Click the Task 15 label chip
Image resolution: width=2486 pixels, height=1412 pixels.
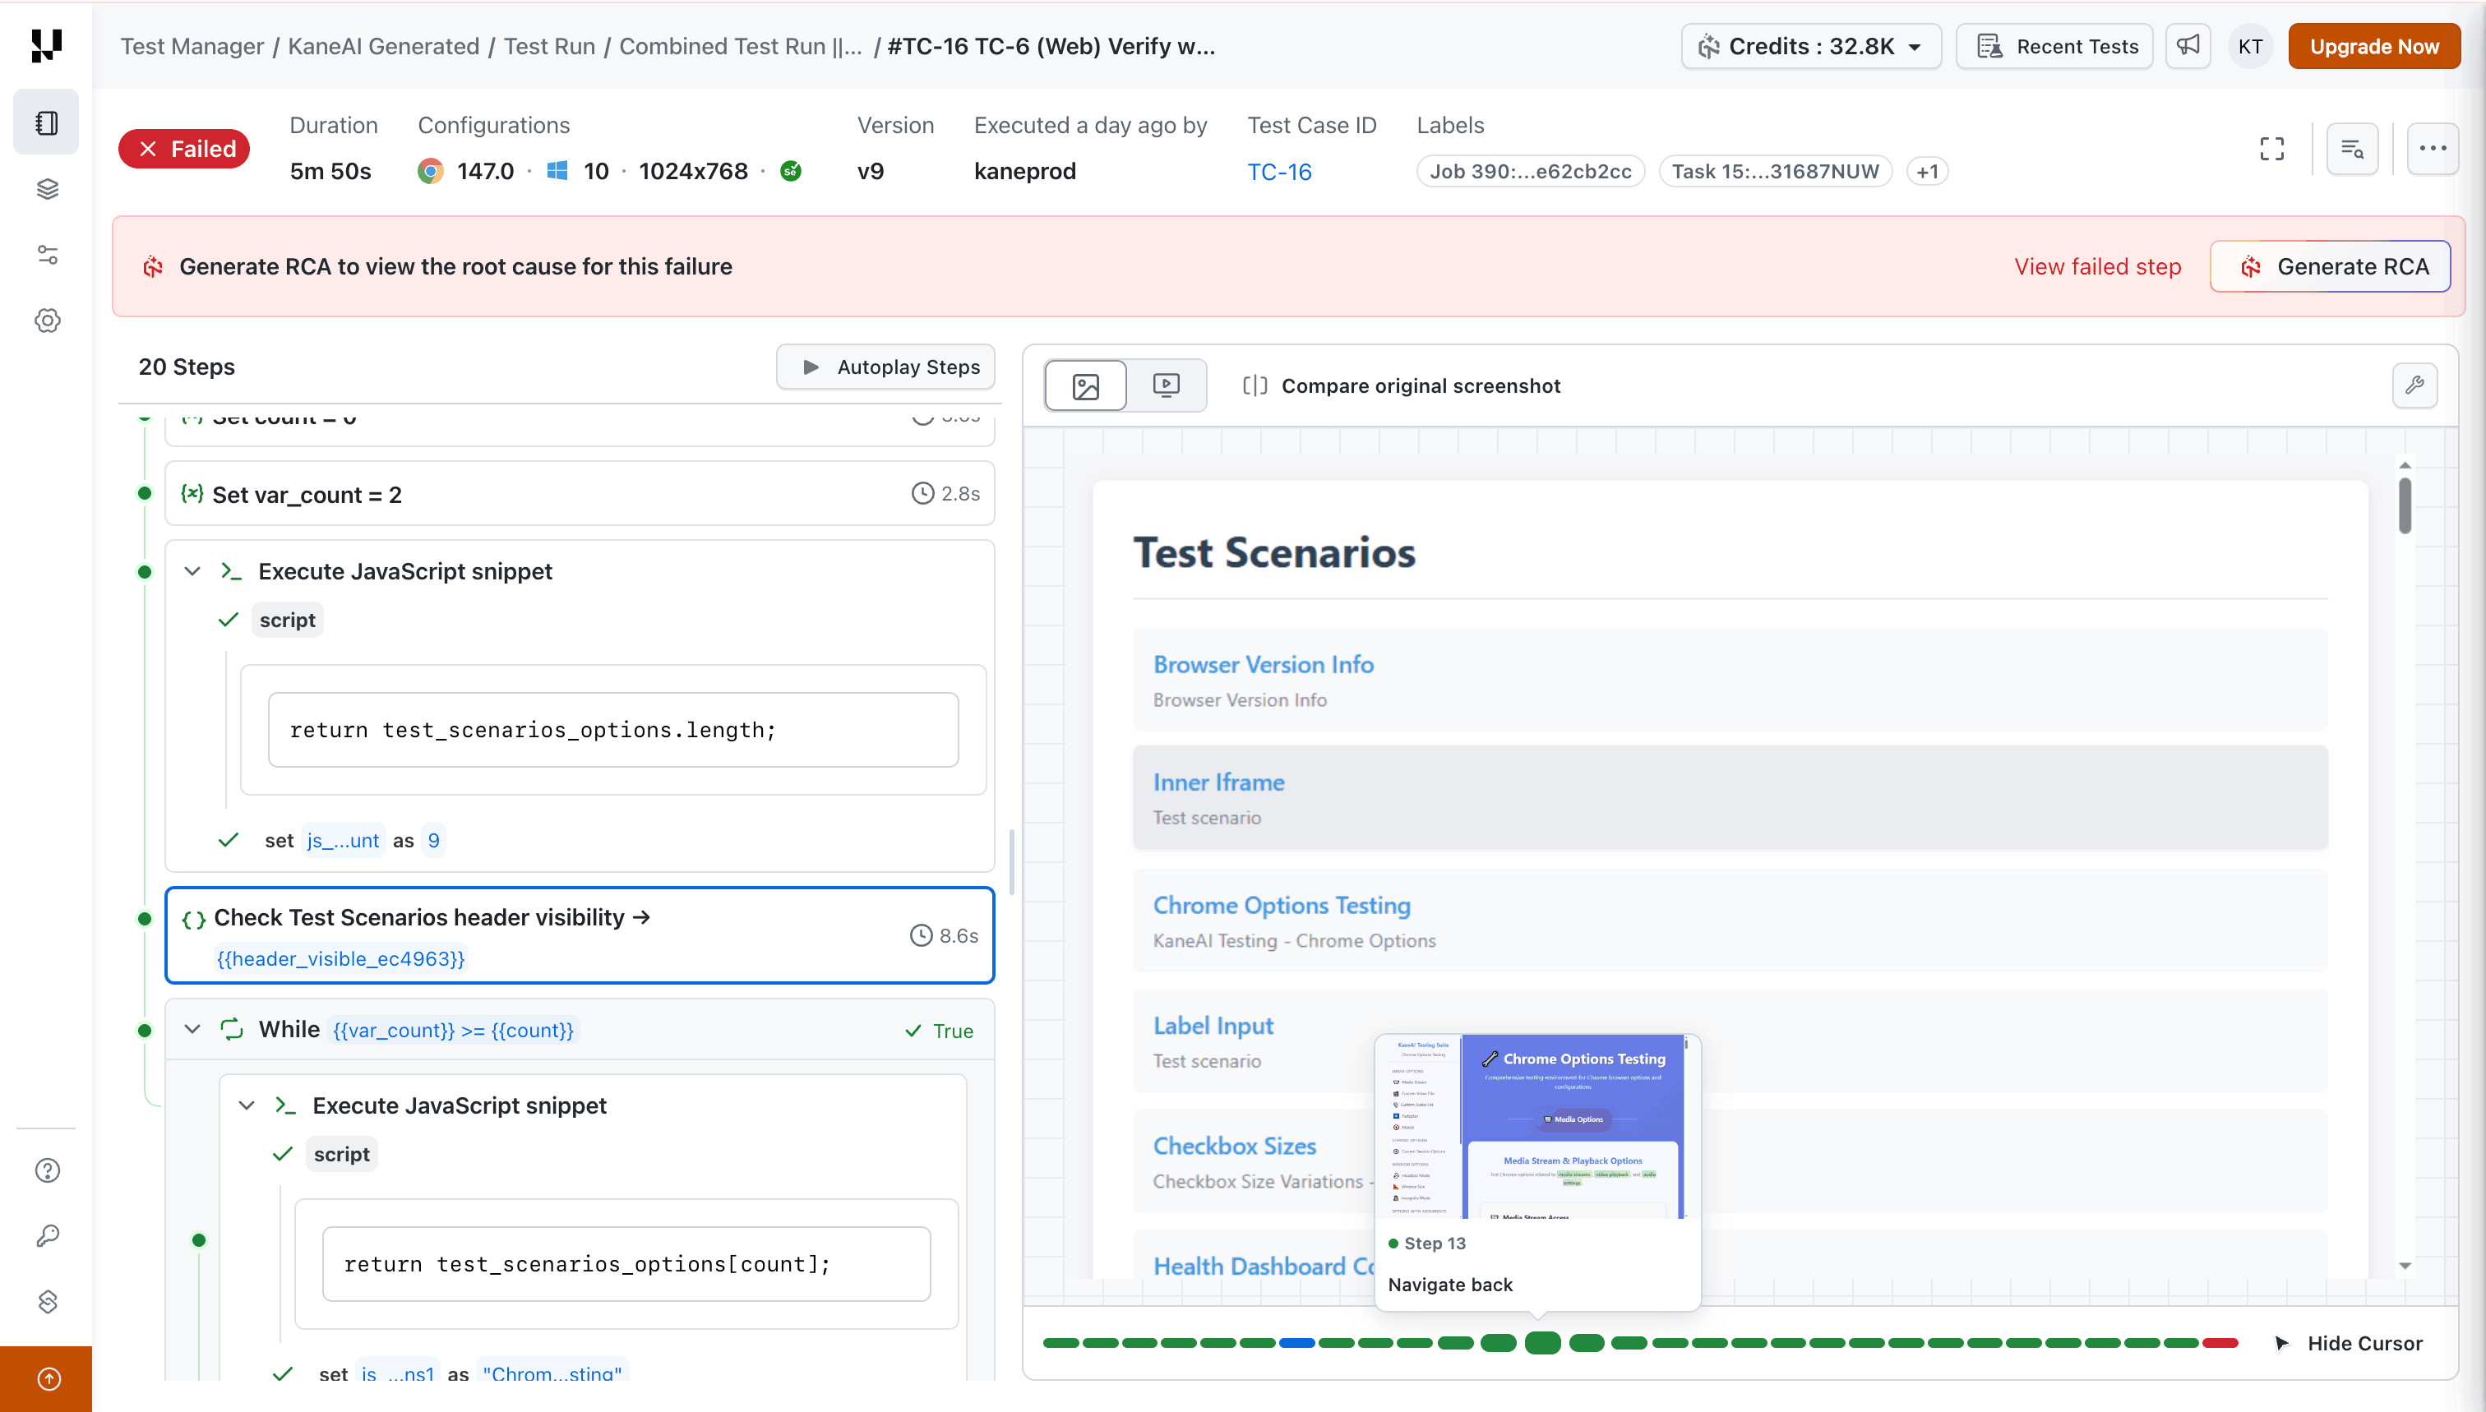point(1775,172)
